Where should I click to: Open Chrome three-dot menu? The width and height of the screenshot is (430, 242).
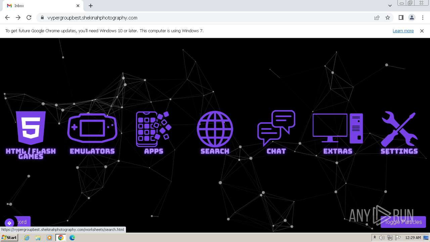coord(423,18)
